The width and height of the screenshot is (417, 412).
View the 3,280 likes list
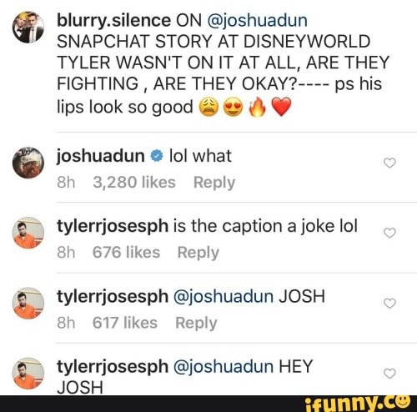134,183
